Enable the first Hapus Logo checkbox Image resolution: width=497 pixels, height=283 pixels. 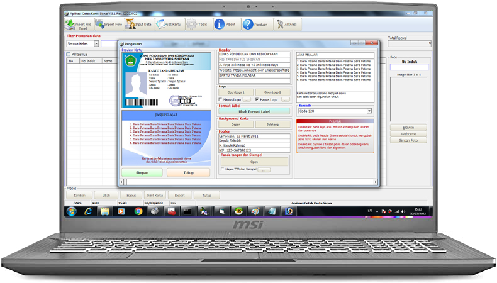[220, 99]
